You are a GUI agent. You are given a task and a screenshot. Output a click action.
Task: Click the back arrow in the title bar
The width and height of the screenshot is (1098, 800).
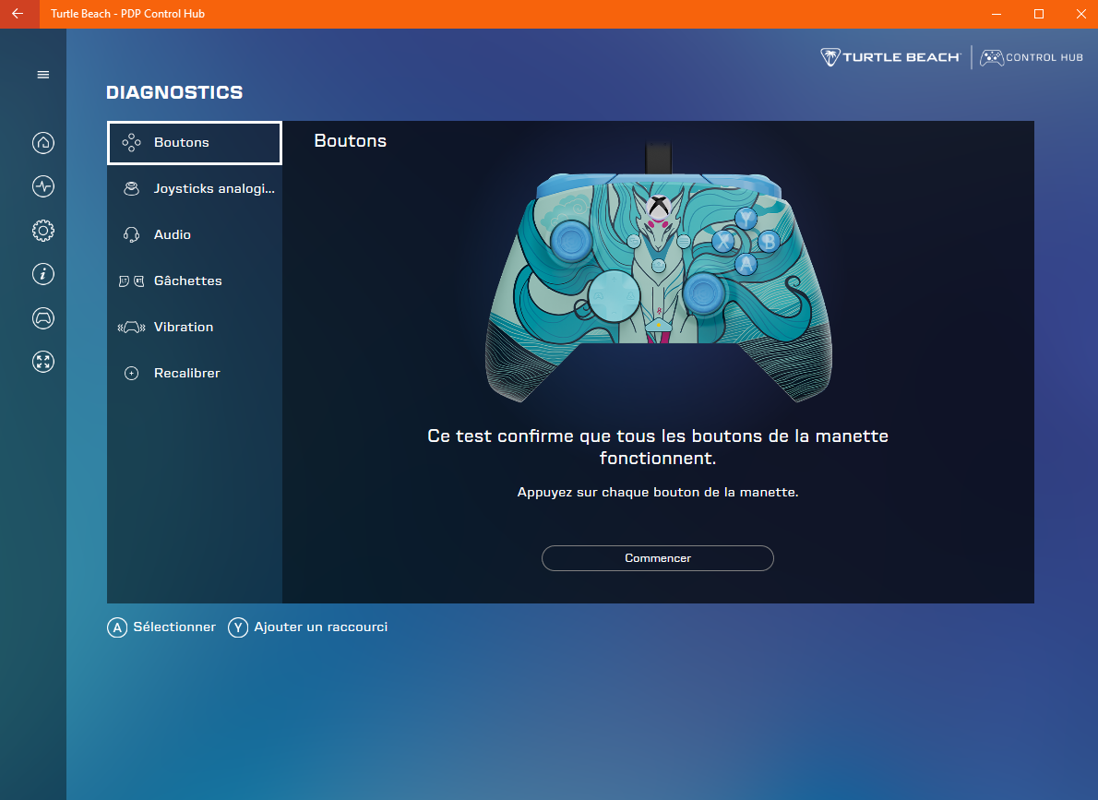tap(18, 14)
